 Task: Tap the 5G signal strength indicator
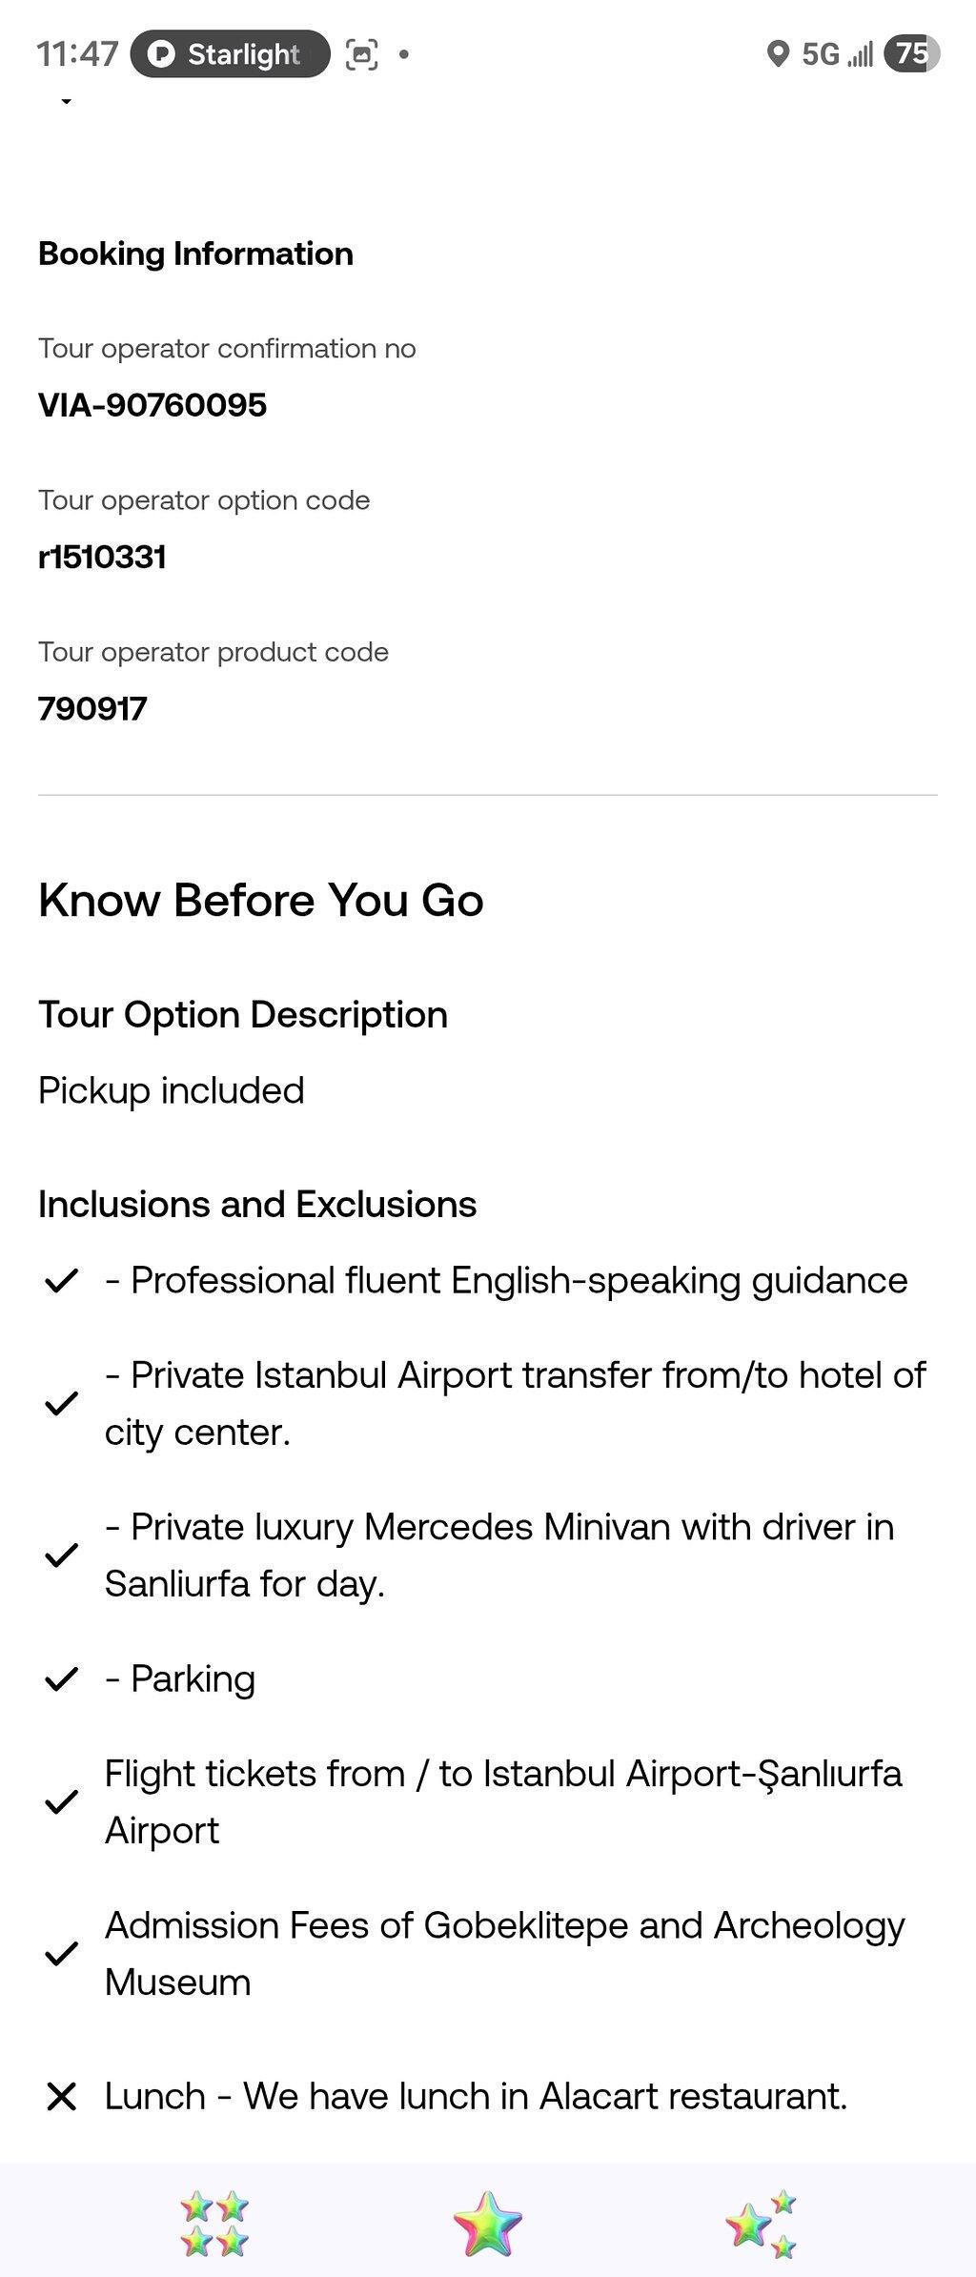click(837, 54)
